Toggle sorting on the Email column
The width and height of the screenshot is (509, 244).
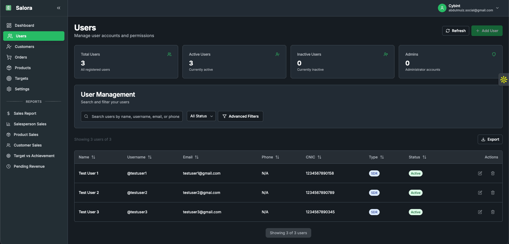click(x=197, y=157)
